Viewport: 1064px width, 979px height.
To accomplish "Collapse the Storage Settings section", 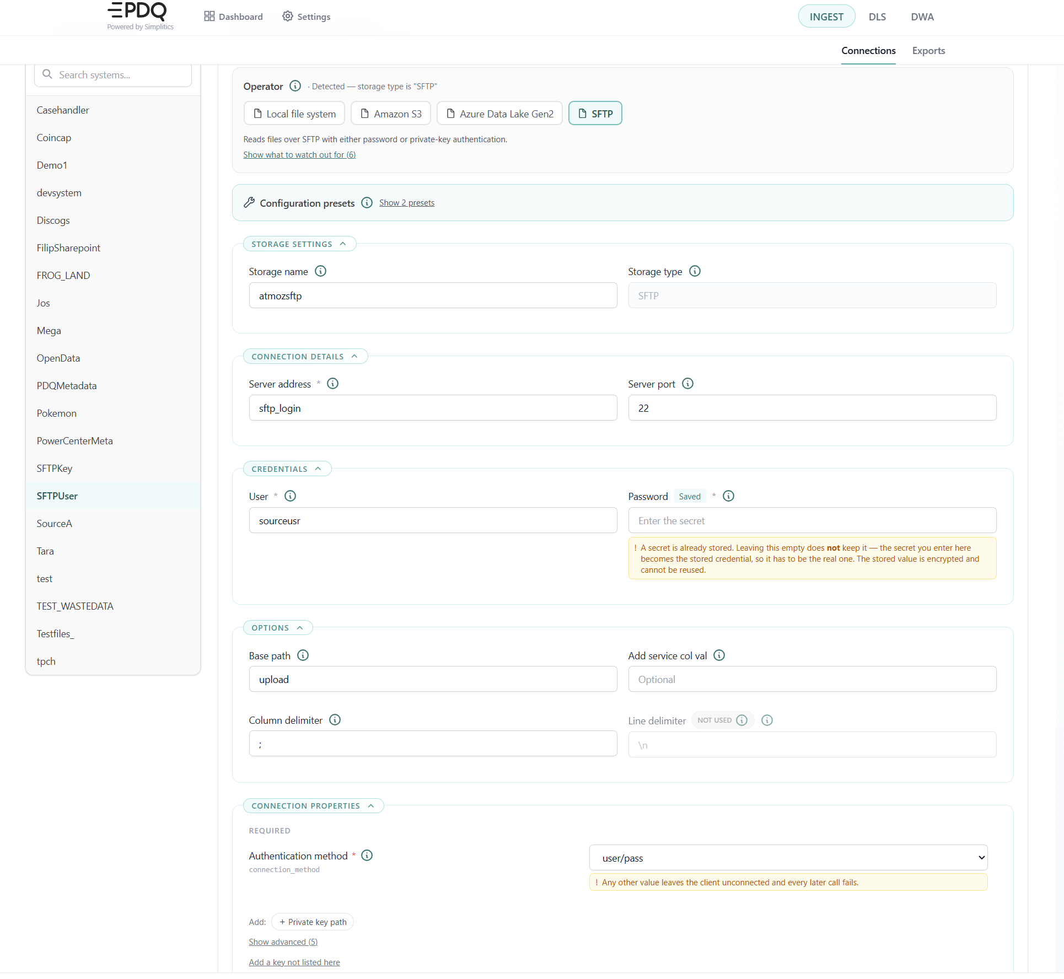I will 300,244.
